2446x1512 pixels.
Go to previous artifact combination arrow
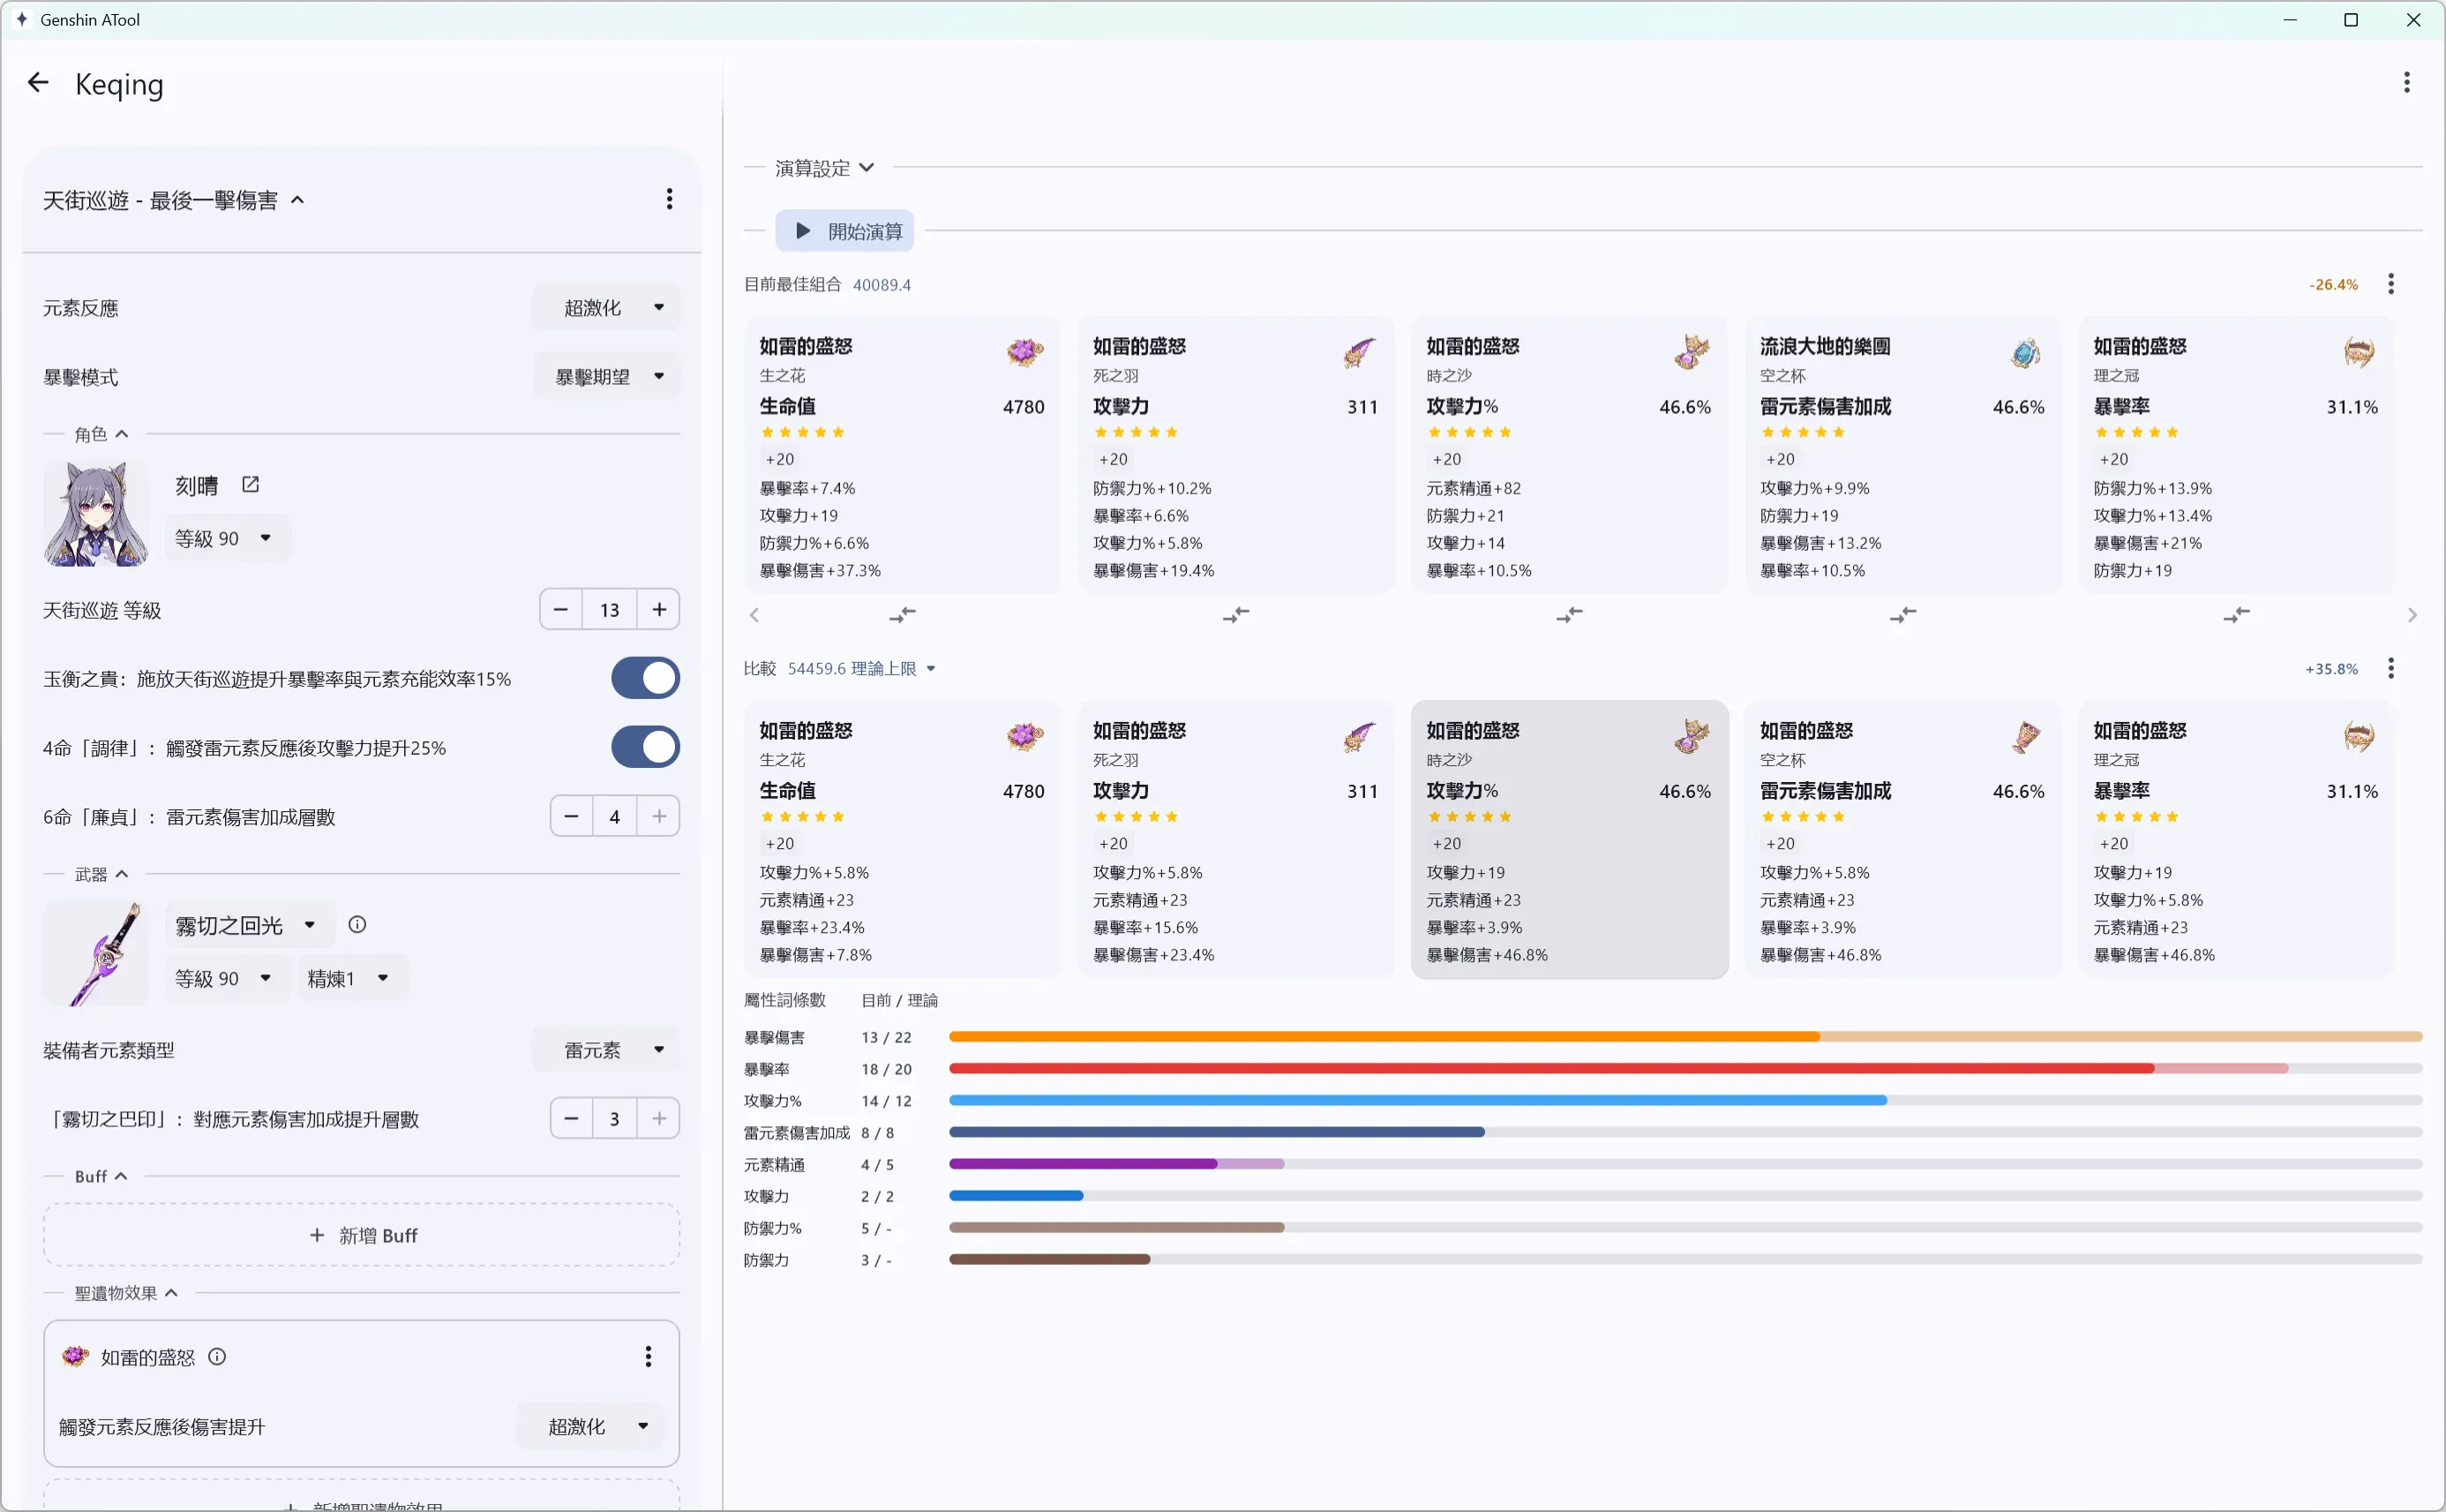pyautogui.click(x=754, y=615)
